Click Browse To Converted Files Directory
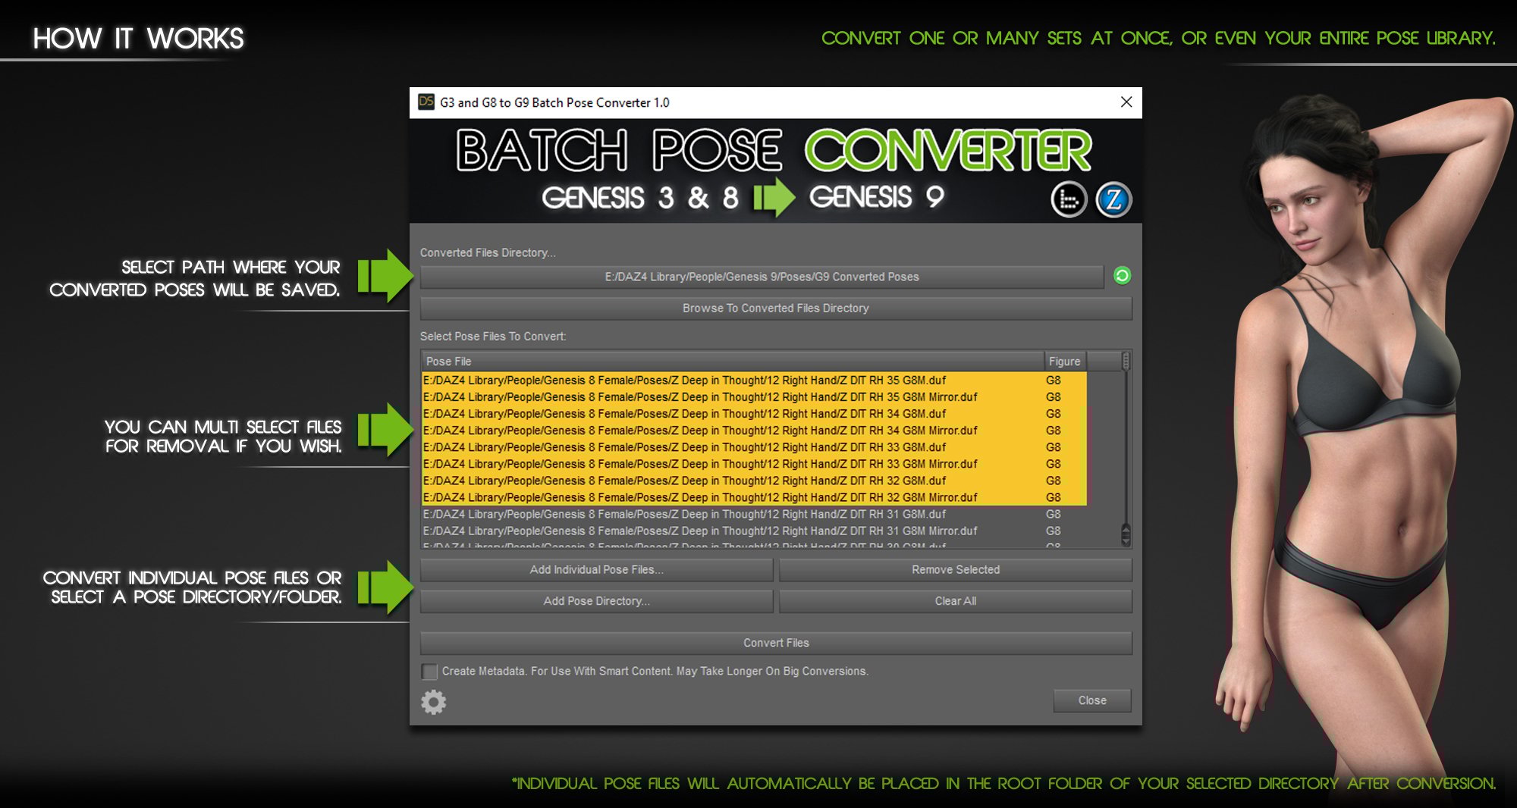This screenshot has height=808, width=1517. [776, 308]
